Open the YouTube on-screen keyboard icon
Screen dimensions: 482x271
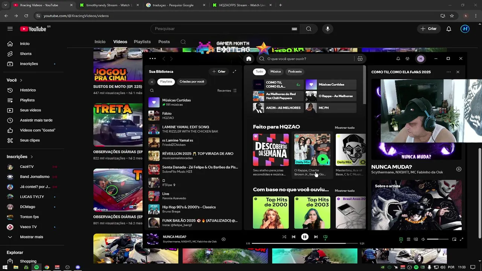[294, 29]
